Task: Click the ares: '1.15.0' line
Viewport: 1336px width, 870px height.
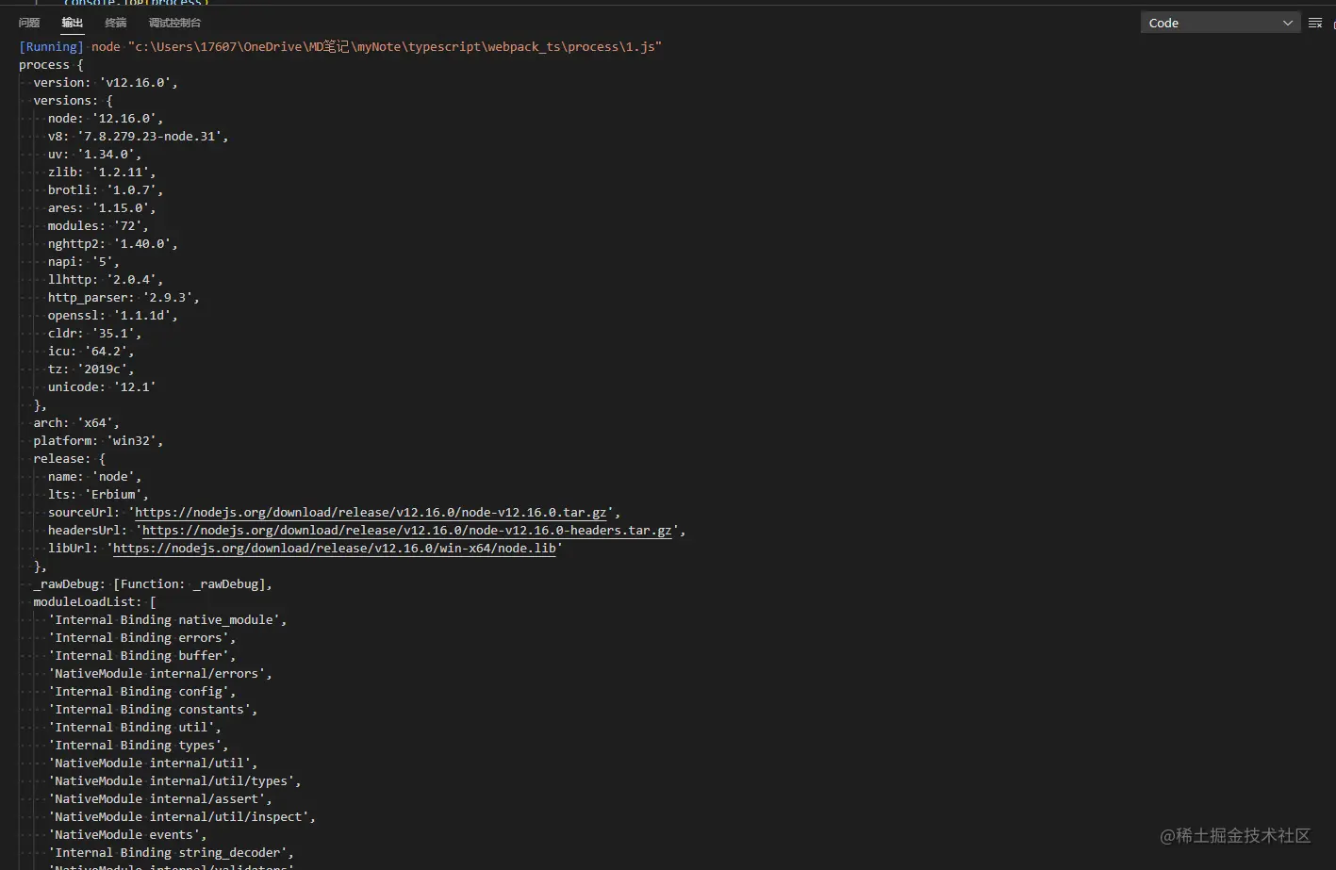Action: pyautogui.click(x=102, y=208)
